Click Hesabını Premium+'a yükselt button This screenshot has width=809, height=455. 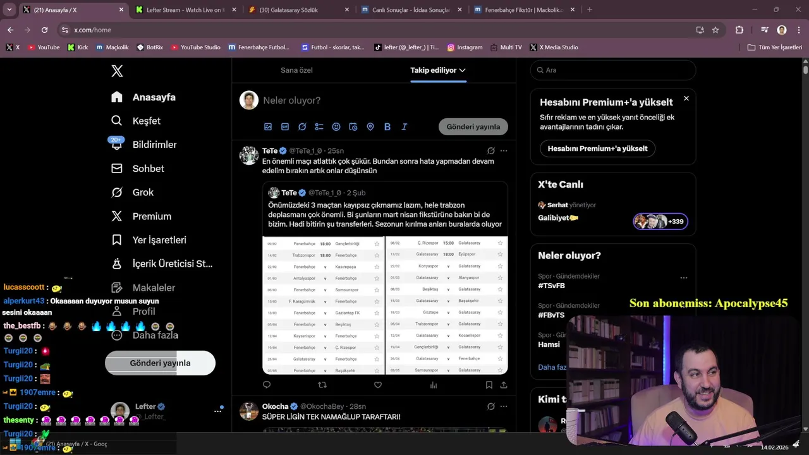point(597,149)
